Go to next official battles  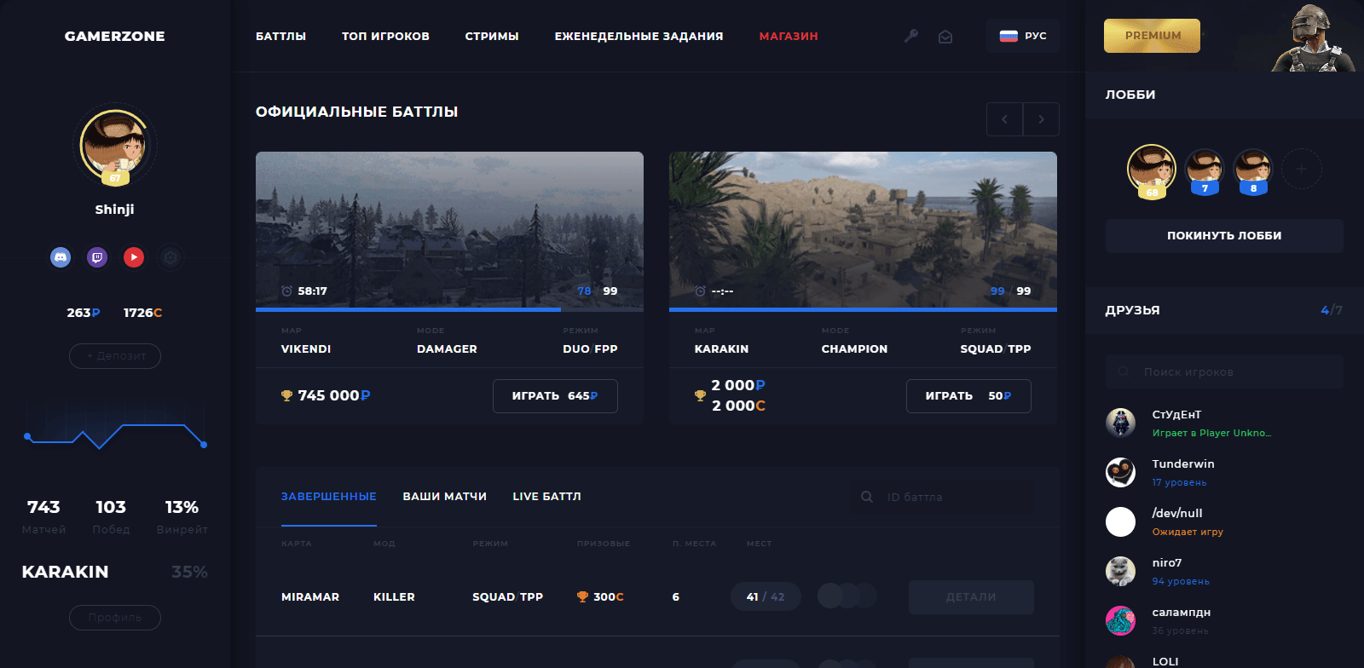(1041, 119)
